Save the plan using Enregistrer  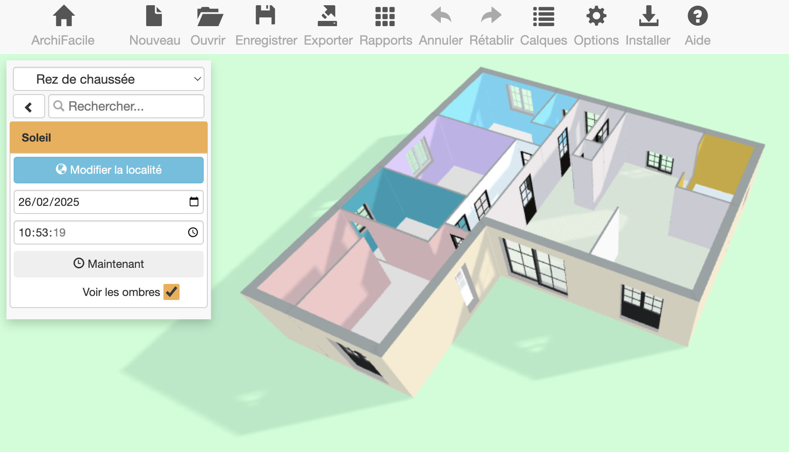(x=266, y=16)
